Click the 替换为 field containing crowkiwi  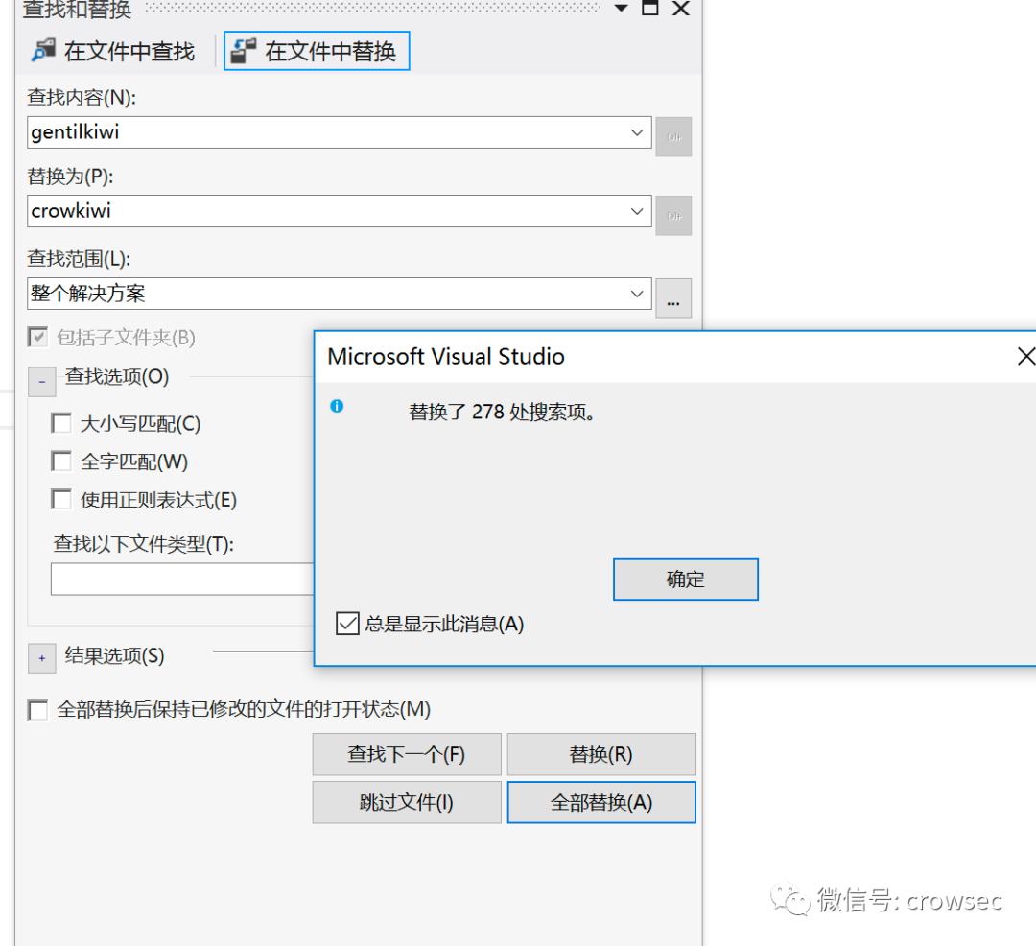click(339, 211)
